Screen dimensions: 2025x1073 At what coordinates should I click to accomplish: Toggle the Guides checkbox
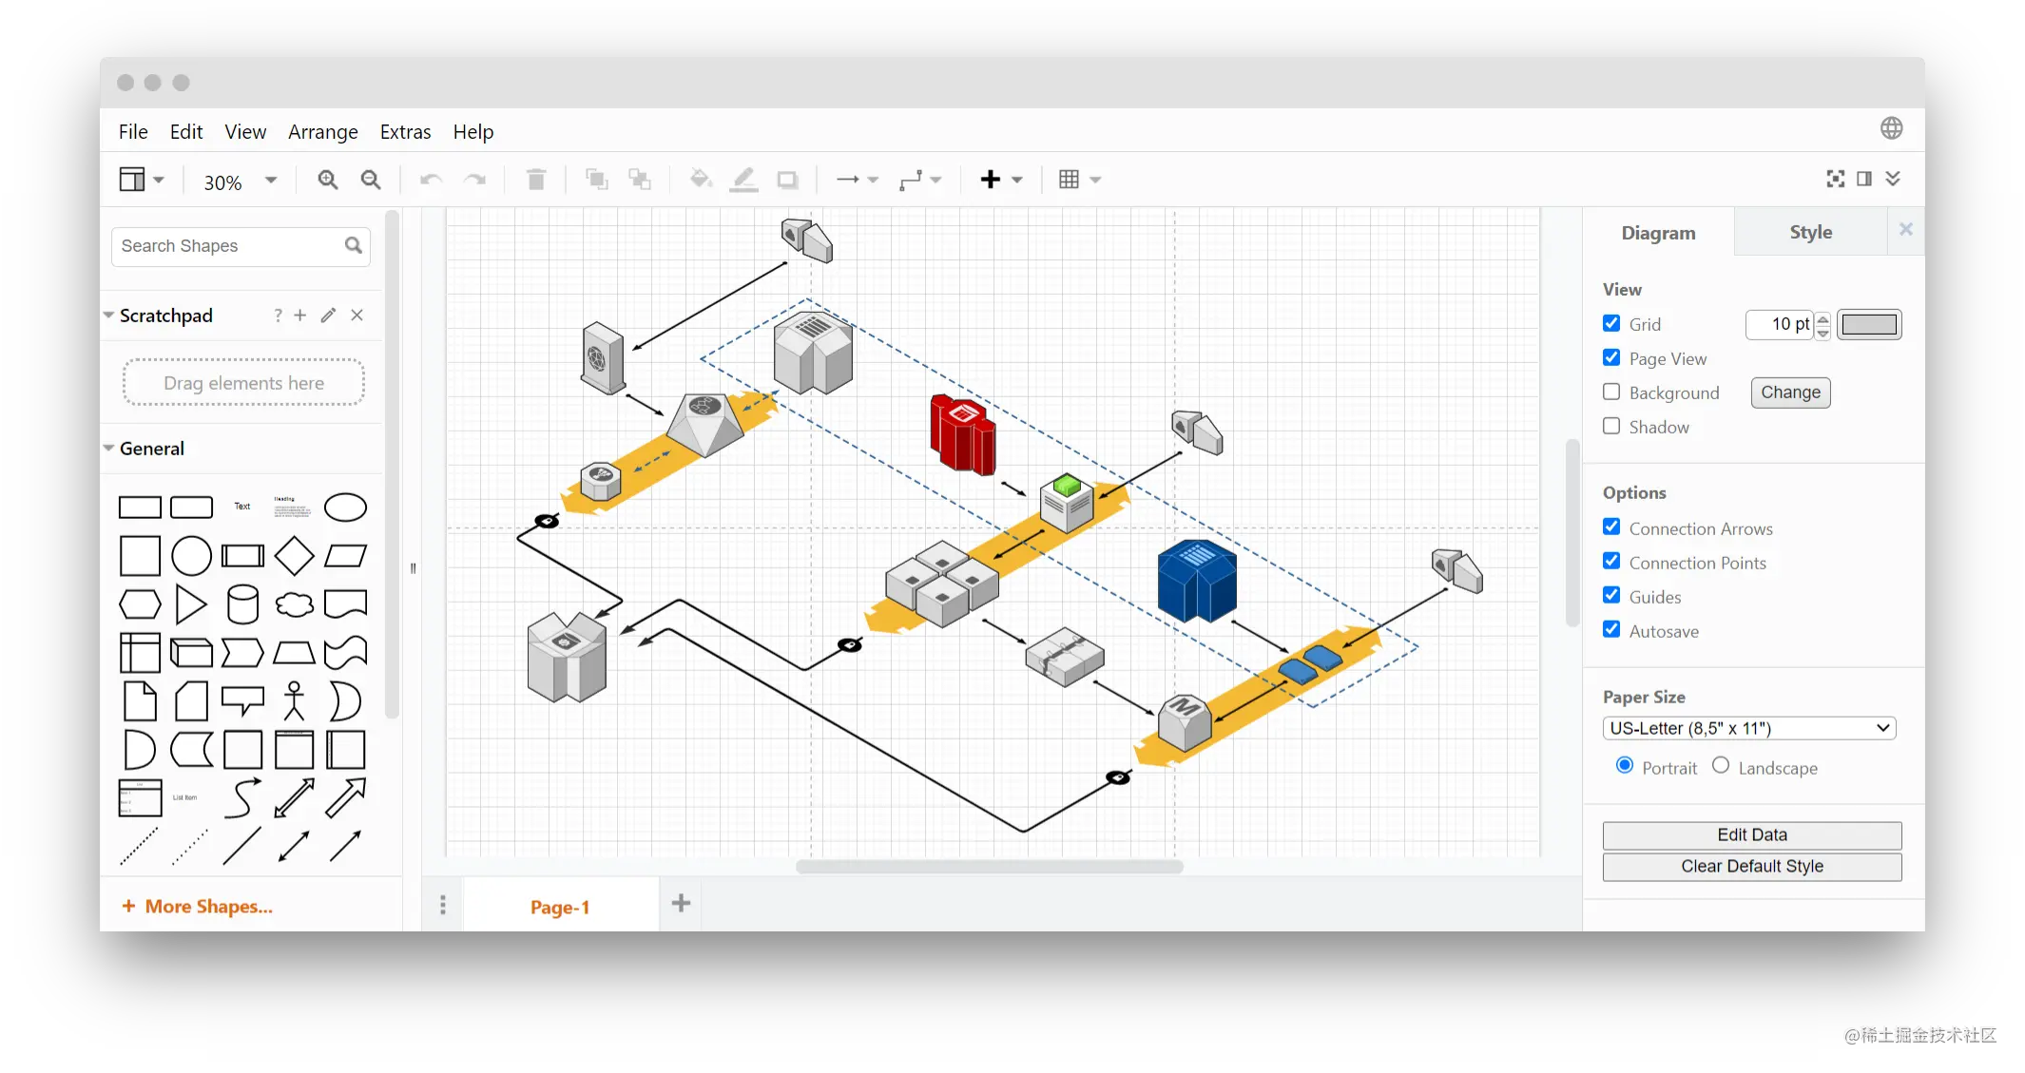(x=1611, y=595)
